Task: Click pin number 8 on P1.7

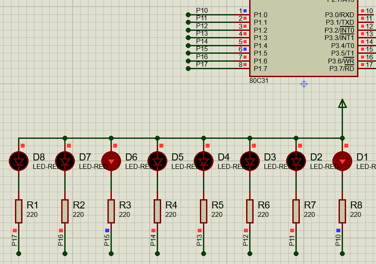Action: click(240, 65)
